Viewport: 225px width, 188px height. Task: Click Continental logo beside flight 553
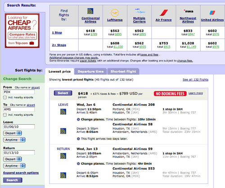click(63, 175)
